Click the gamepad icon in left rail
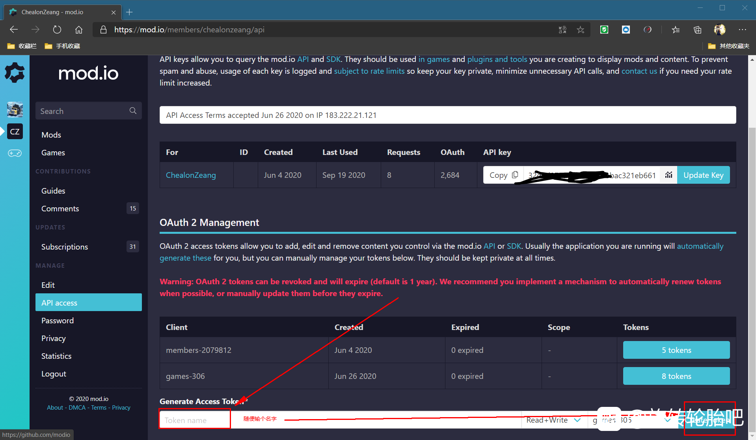This screenshot has height=440, width=756. click(15, 153)
